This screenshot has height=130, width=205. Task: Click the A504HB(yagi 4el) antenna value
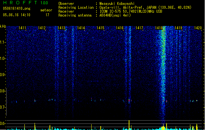tap(115, 15)
